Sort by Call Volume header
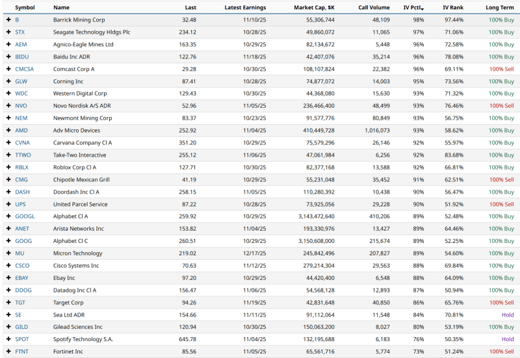 [x=372, y=8]
